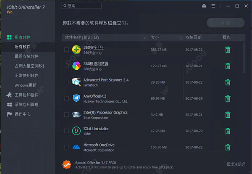Click trash icon for 360极速浏览器
The image size is (252, 174).
click(x=228, y=66)
